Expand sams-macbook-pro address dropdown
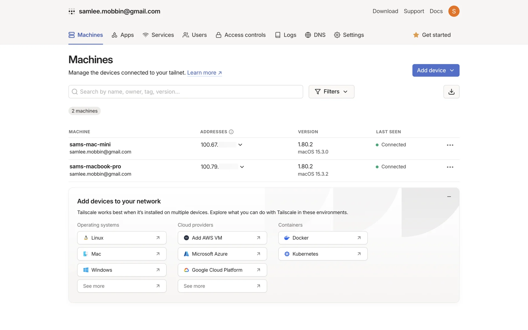 click(x=242, y=167)
